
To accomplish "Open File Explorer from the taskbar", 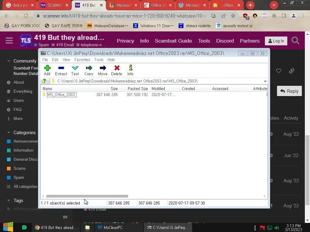I will (87, 227).
